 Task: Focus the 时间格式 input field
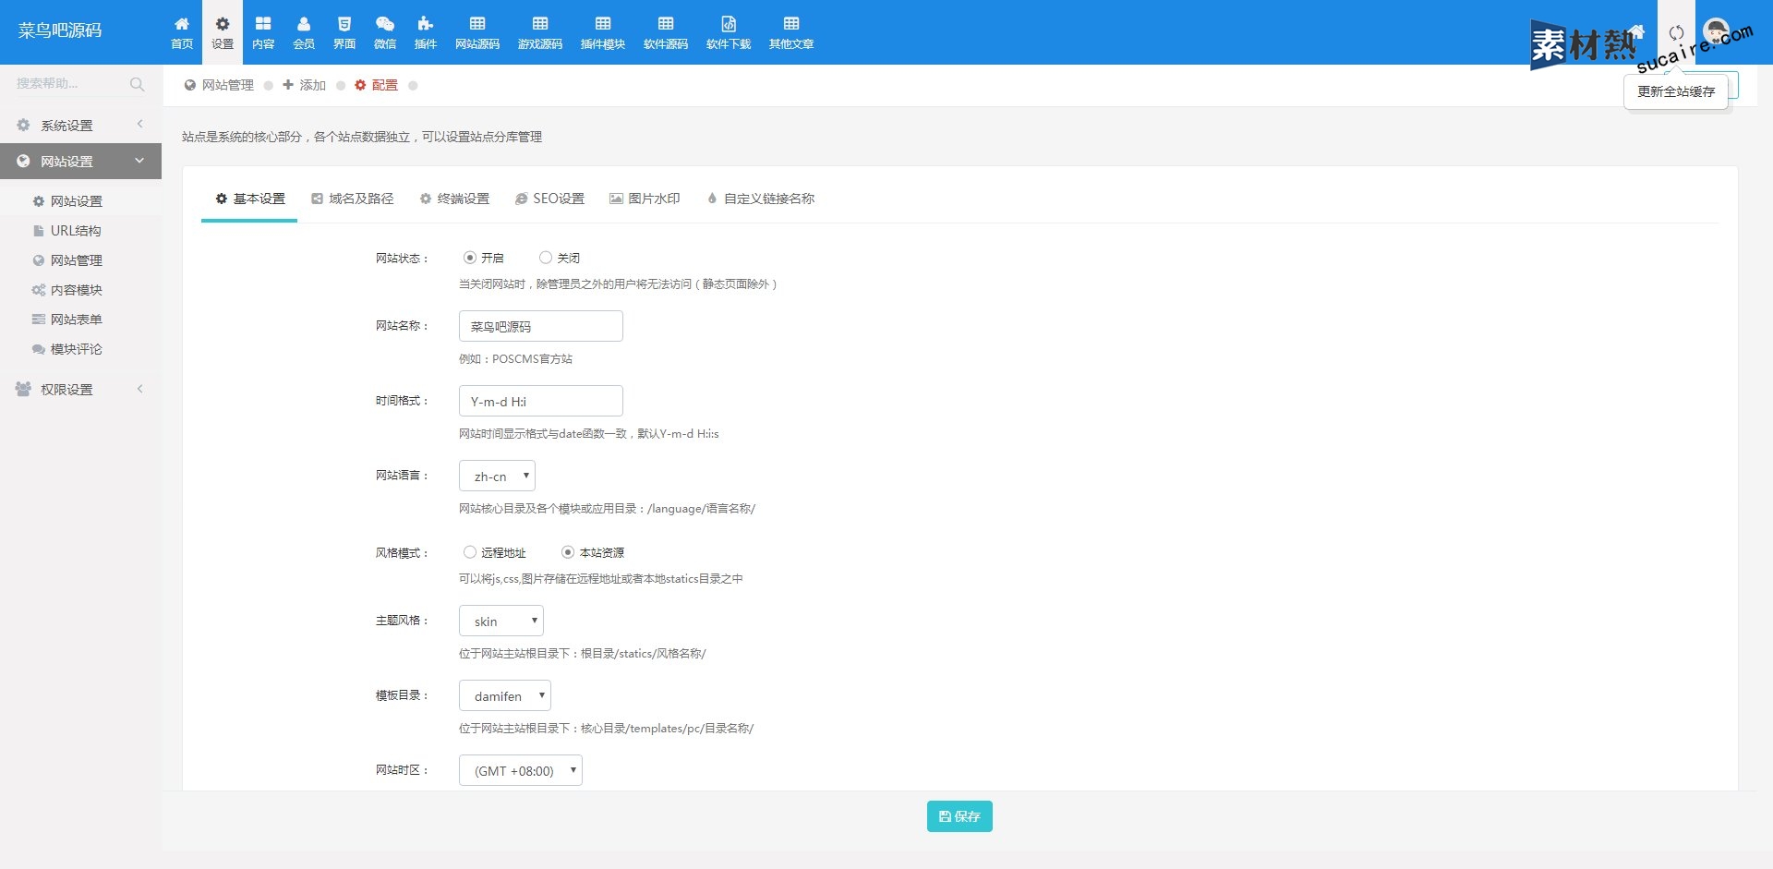tap(541, 401)
